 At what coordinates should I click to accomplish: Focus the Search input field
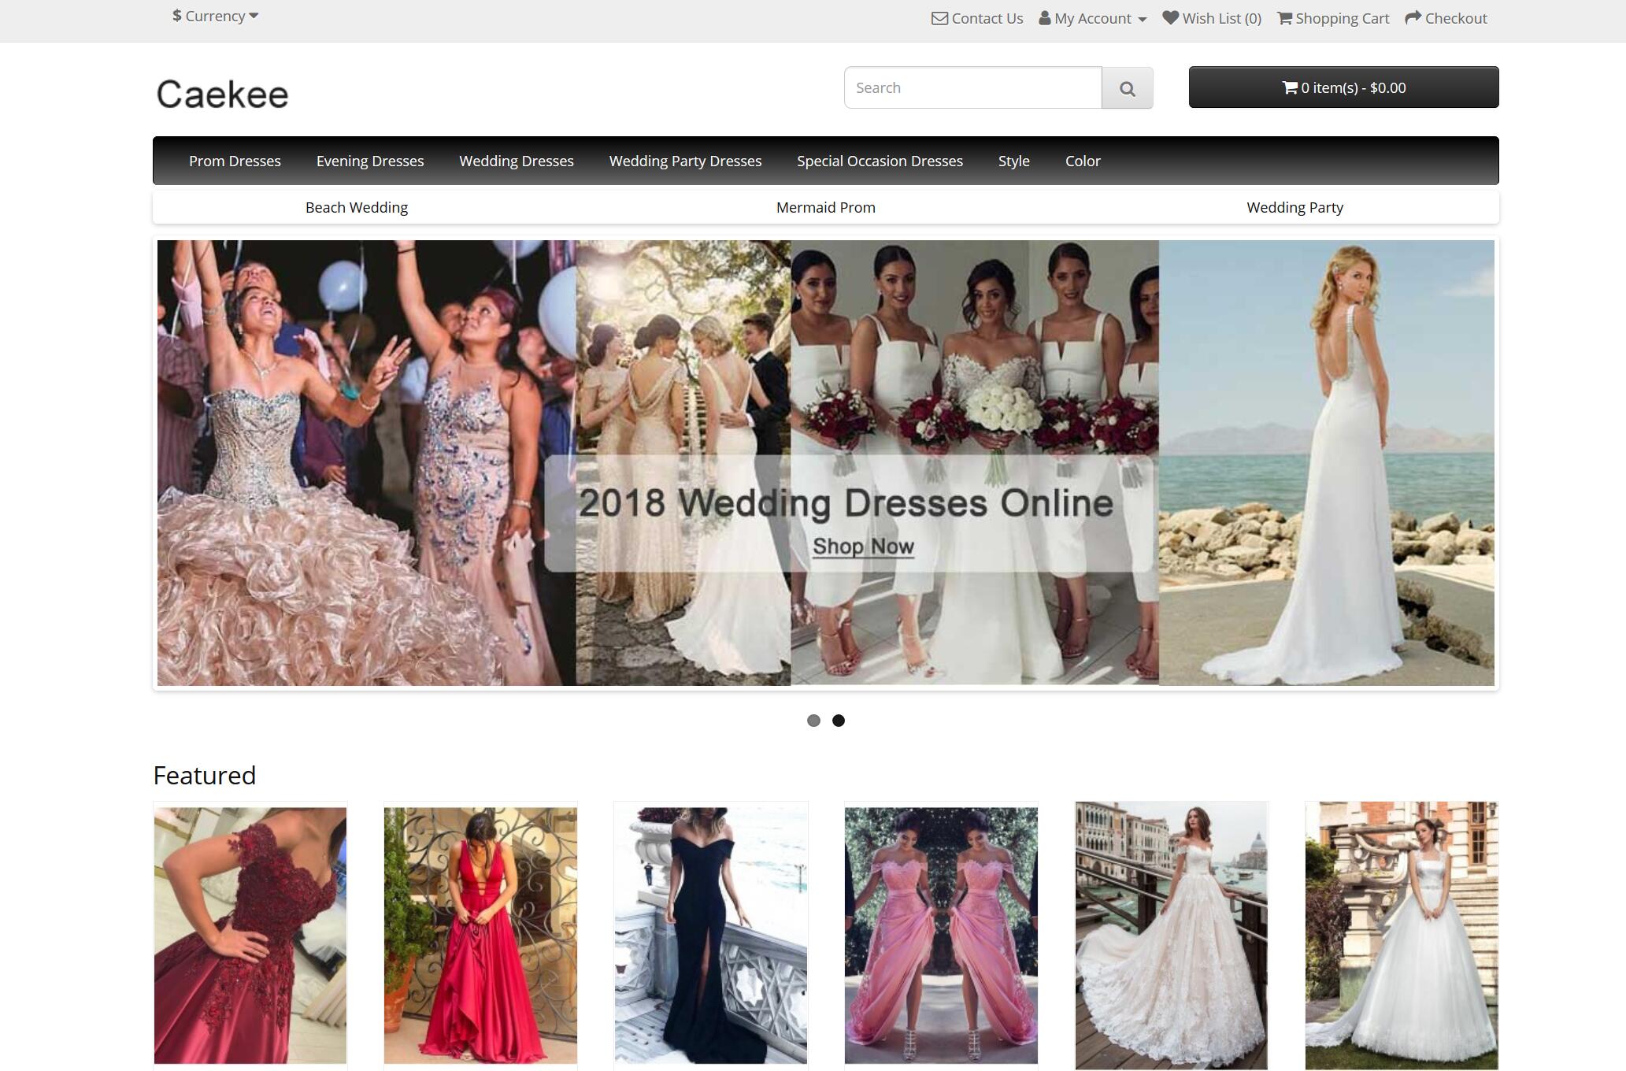coord(972,87)
